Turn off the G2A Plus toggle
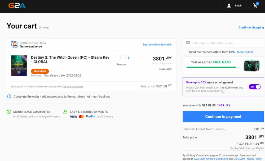The height and width of the screenshot is (161, 265). (255, 87)
